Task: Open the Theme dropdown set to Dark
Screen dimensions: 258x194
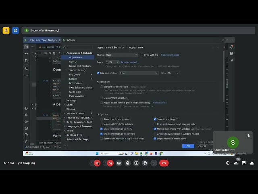Action: click(x=121, y=55)
